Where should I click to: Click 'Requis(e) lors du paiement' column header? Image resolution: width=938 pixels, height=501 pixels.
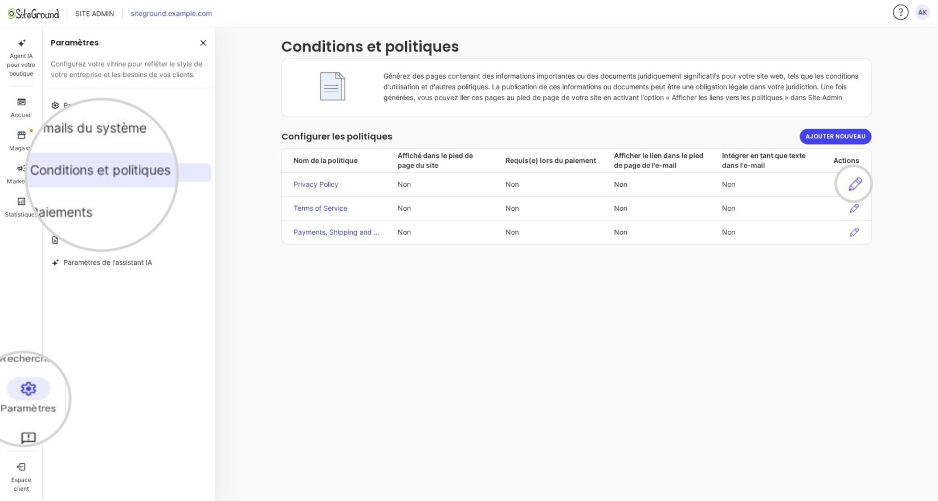pyautogui.click(x=550, y=161)
